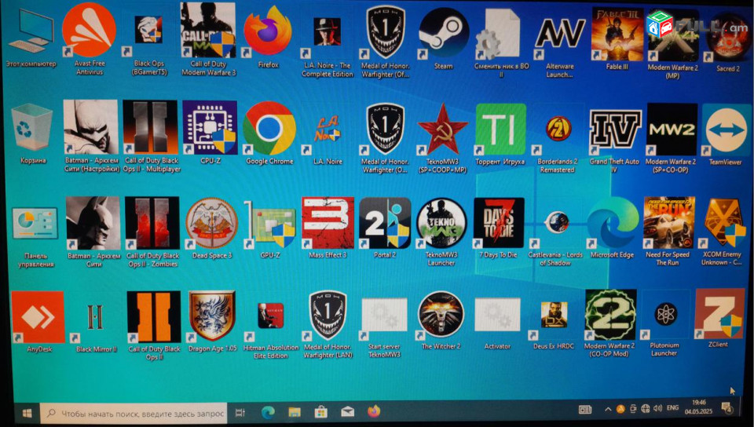Open File Explorer from the taskbar
Screen dimensions: 754x427
click(295, 412)
